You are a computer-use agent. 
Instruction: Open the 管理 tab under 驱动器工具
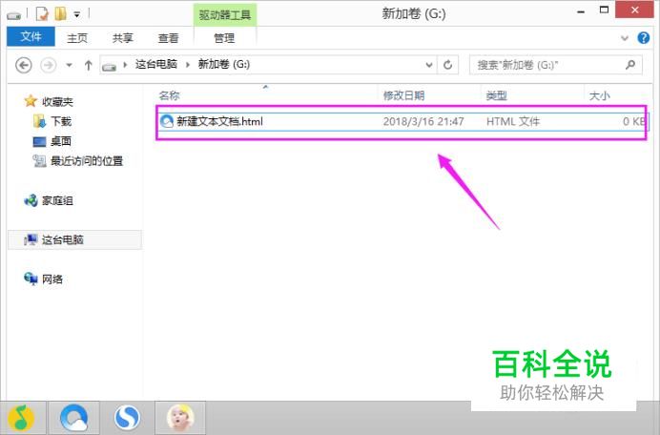pos(224,38)
